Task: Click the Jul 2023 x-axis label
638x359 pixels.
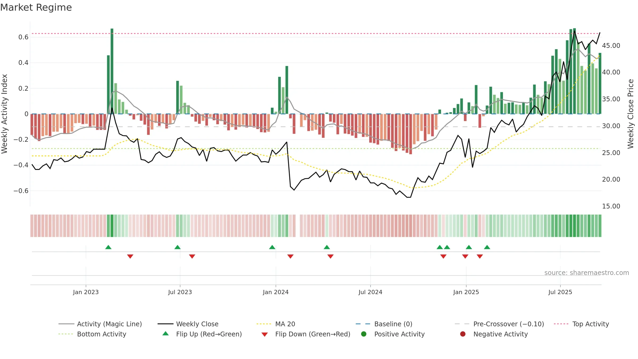Action: [x=180, y=292]
